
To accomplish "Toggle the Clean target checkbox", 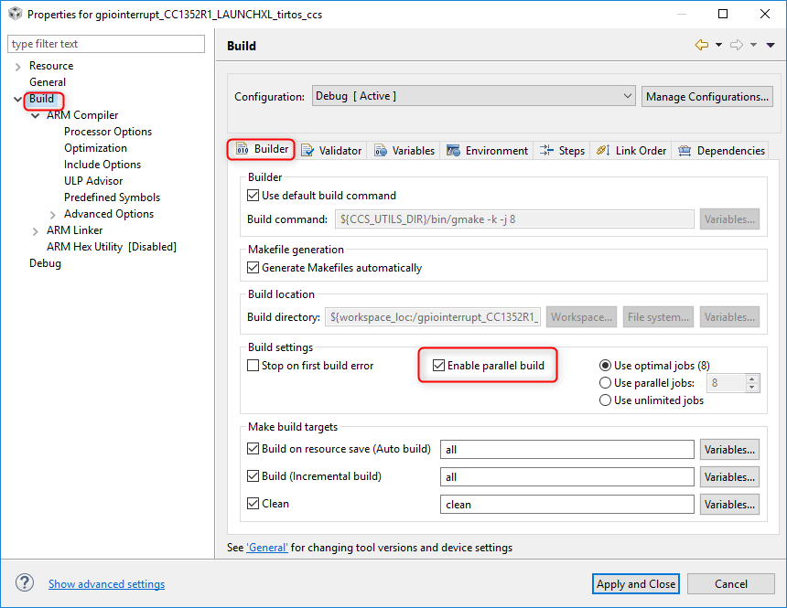I will point(253,503).
